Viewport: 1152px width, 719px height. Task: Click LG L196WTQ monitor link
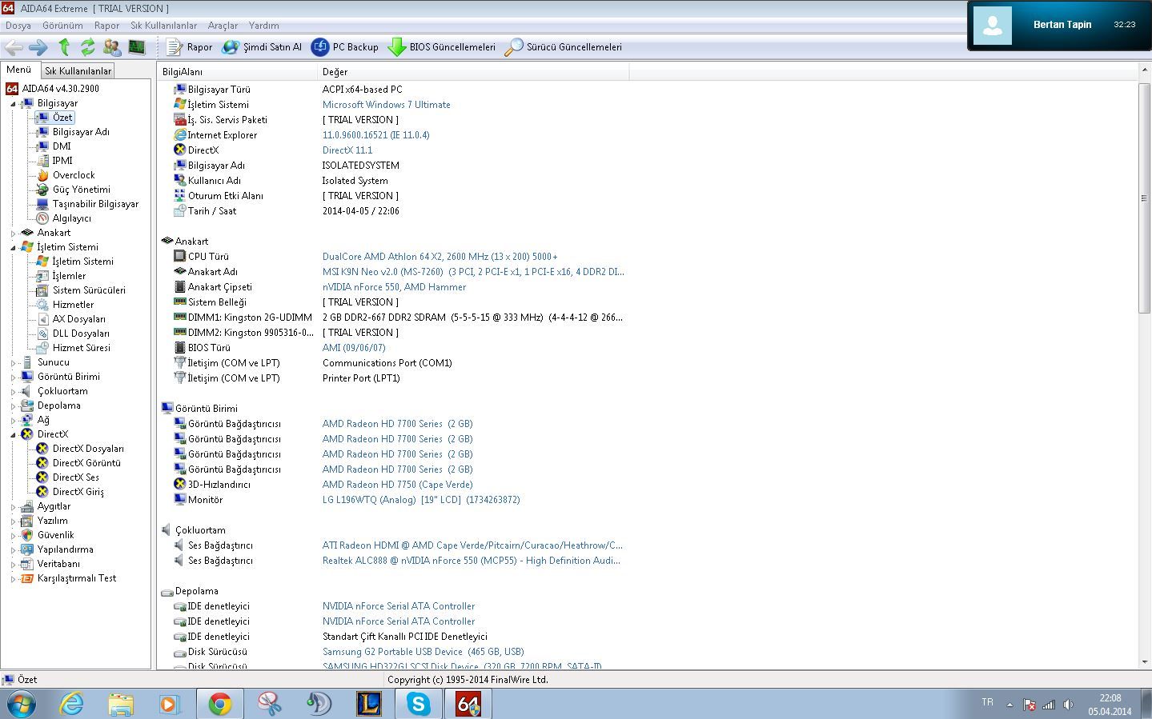421,500
